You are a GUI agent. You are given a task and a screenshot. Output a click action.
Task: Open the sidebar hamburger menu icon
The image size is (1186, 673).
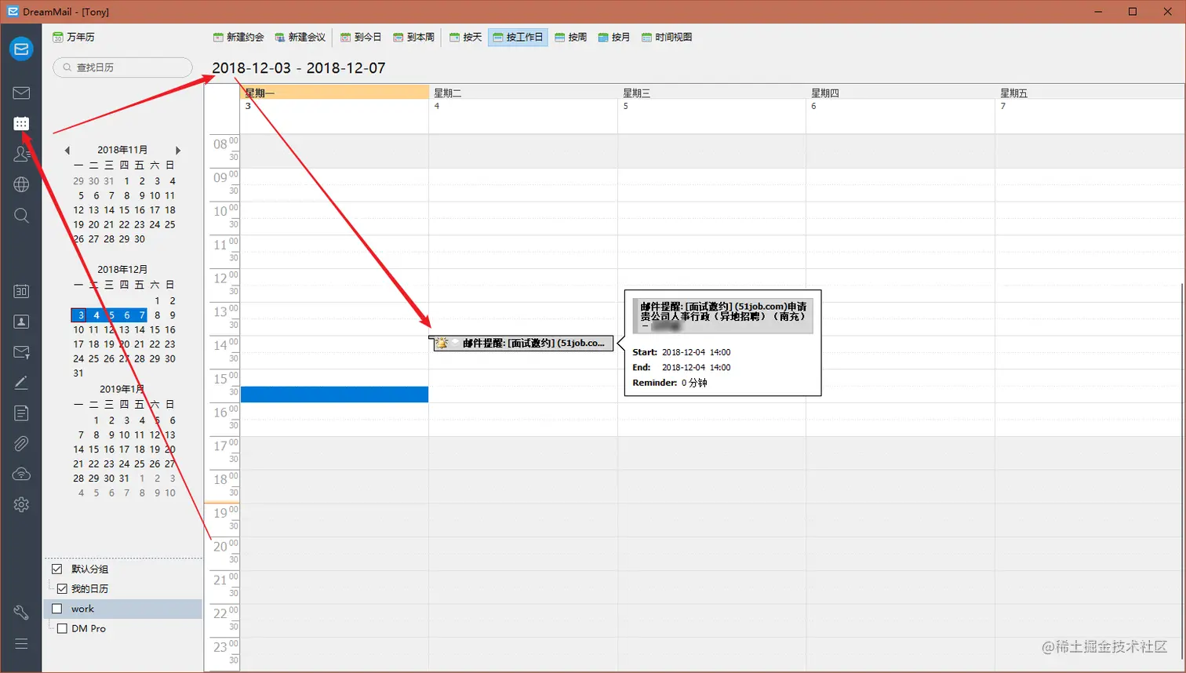pos(21,643)
